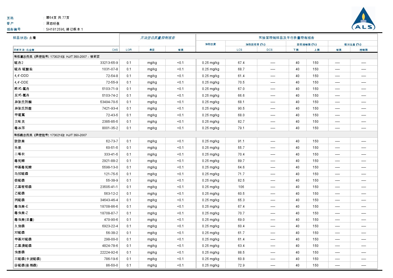Select the 4,4'-DDE compound name
The height and width of the screenshot is (278, 393).
22,82
